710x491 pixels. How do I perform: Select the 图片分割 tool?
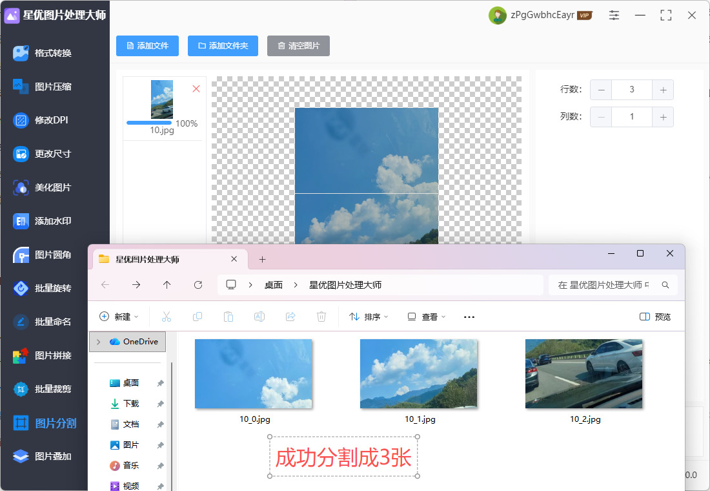(x=45, y=423)
